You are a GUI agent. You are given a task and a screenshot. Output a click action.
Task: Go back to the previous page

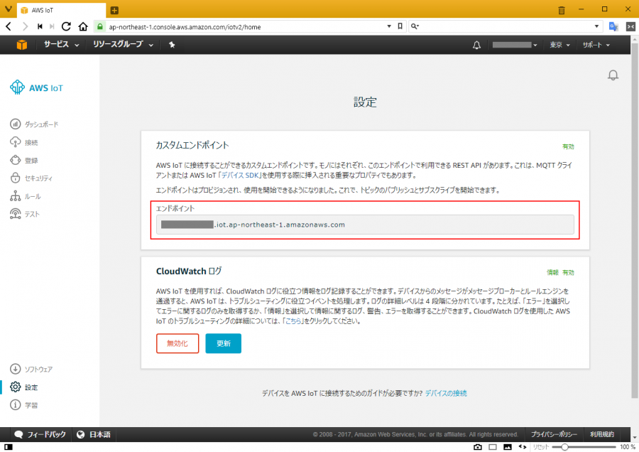tap(9, 27)
